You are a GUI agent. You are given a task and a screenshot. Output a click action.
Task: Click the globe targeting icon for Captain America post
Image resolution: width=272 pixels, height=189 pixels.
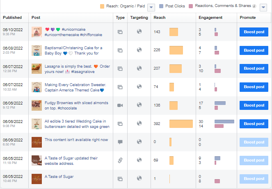pyautogui.click(x=139, y=87)
